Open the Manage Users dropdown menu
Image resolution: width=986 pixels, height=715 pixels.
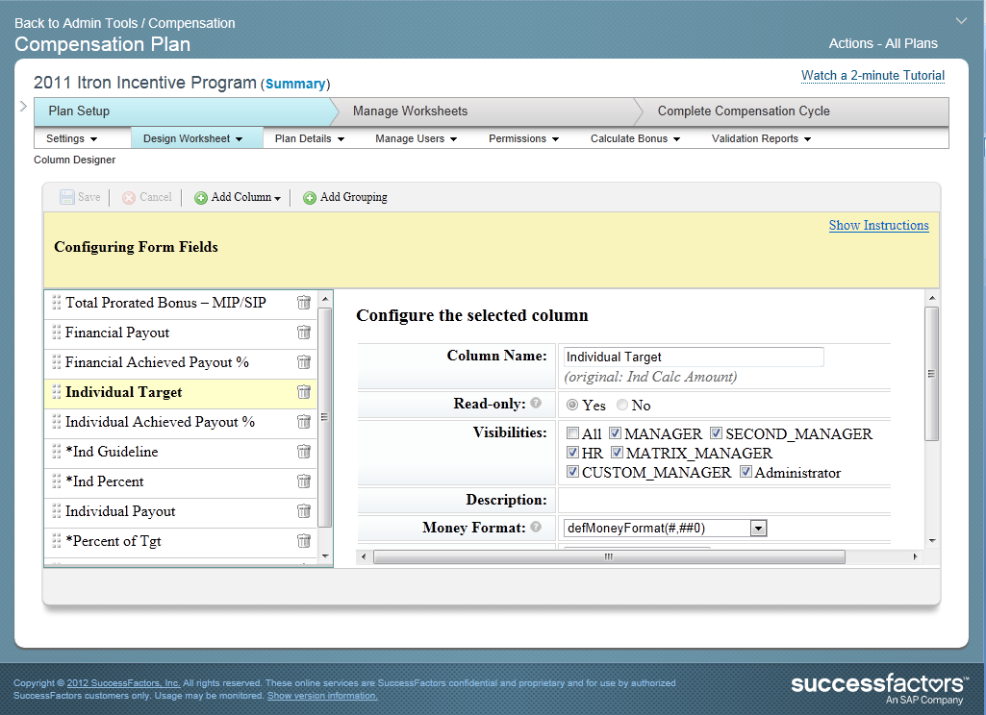pos(417,138)
